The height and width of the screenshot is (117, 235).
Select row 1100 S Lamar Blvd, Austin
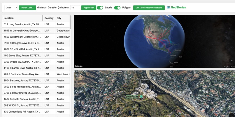click(36, 68)
